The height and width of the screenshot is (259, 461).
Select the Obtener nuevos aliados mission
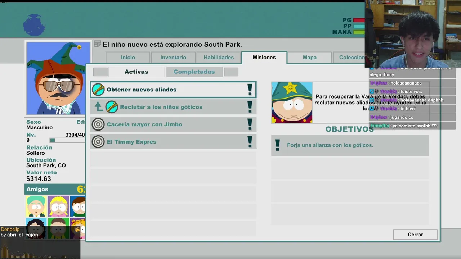pyautogui.click(x=173, y=90)
